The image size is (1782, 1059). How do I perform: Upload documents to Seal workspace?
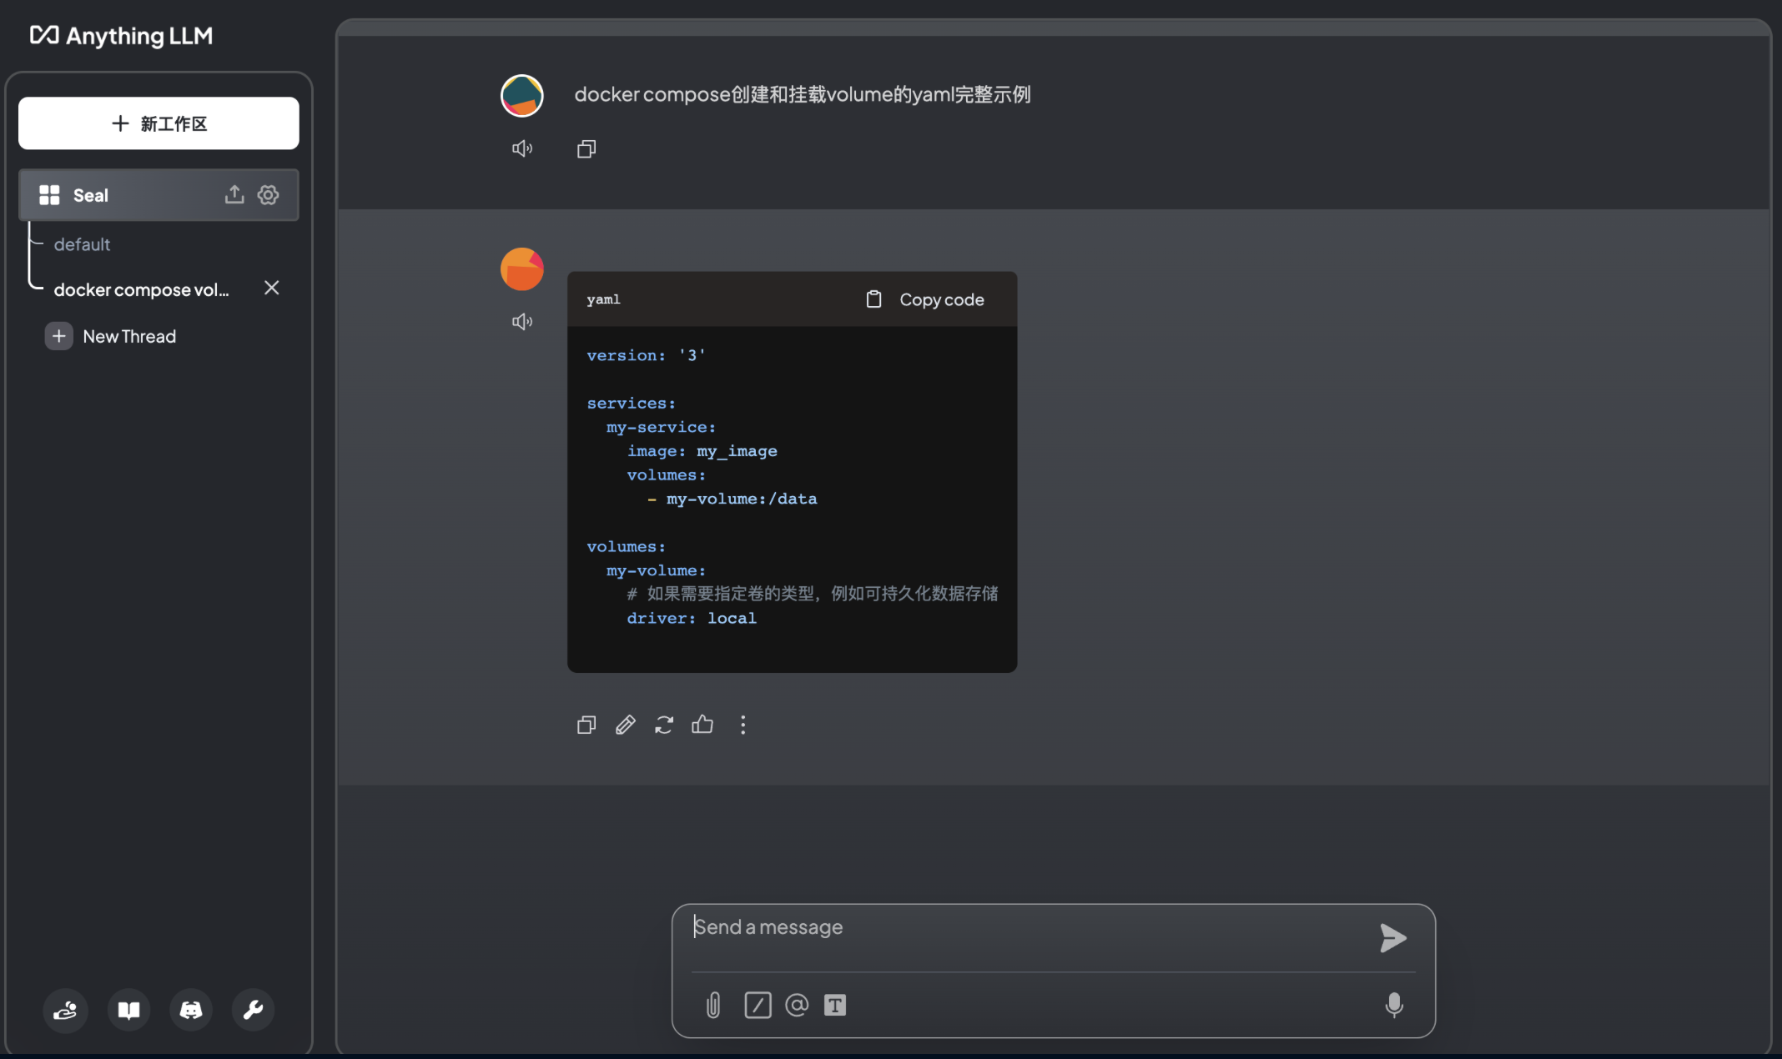point(234,195)
